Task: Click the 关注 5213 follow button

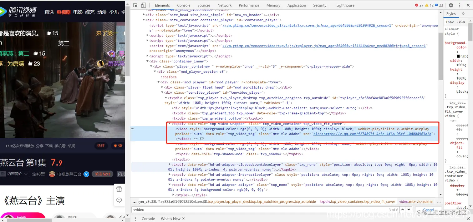Action: point(103,174)
